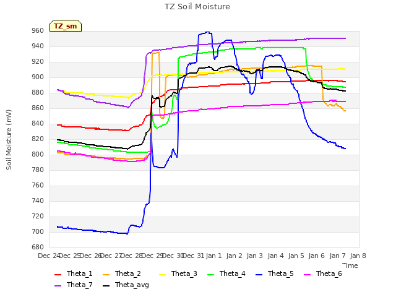The image size is (396, 297).
Task: Select the Theta_avg legend label
Action: click(132, 285)
